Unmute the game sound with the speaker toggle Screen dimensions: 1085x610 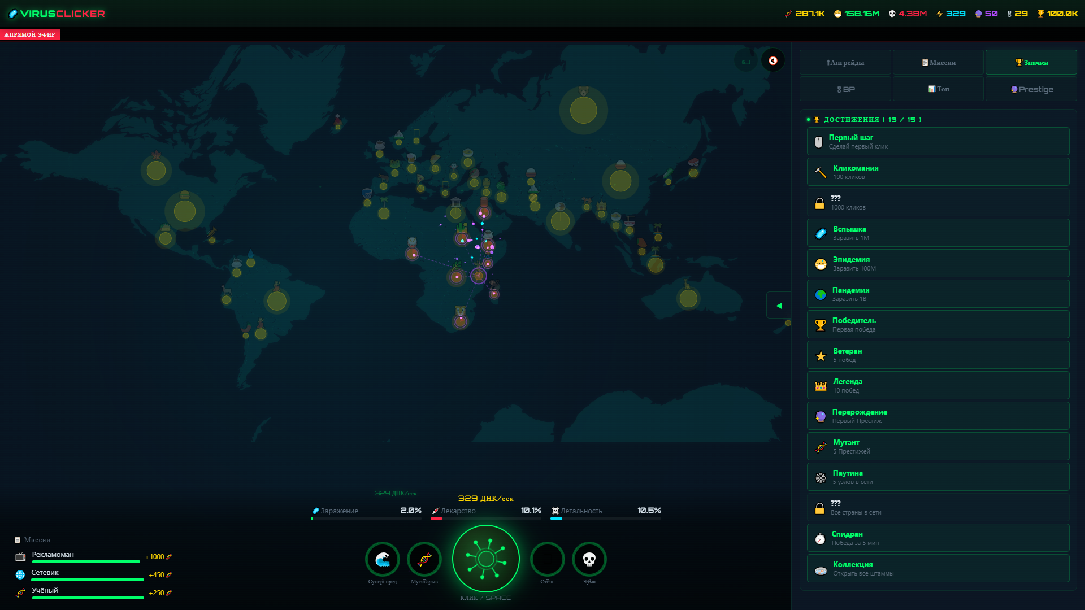[x=773, y=60]
